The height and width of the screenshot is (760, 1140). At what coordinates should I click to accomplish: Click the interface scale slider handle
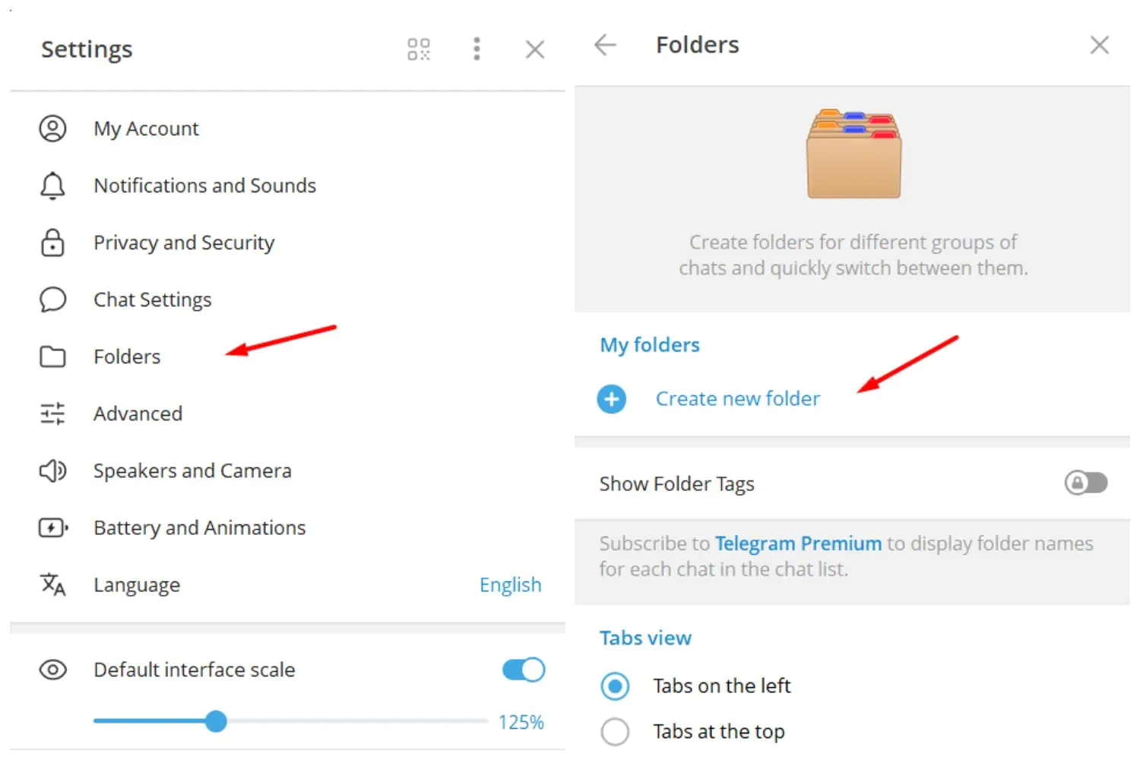216,720
